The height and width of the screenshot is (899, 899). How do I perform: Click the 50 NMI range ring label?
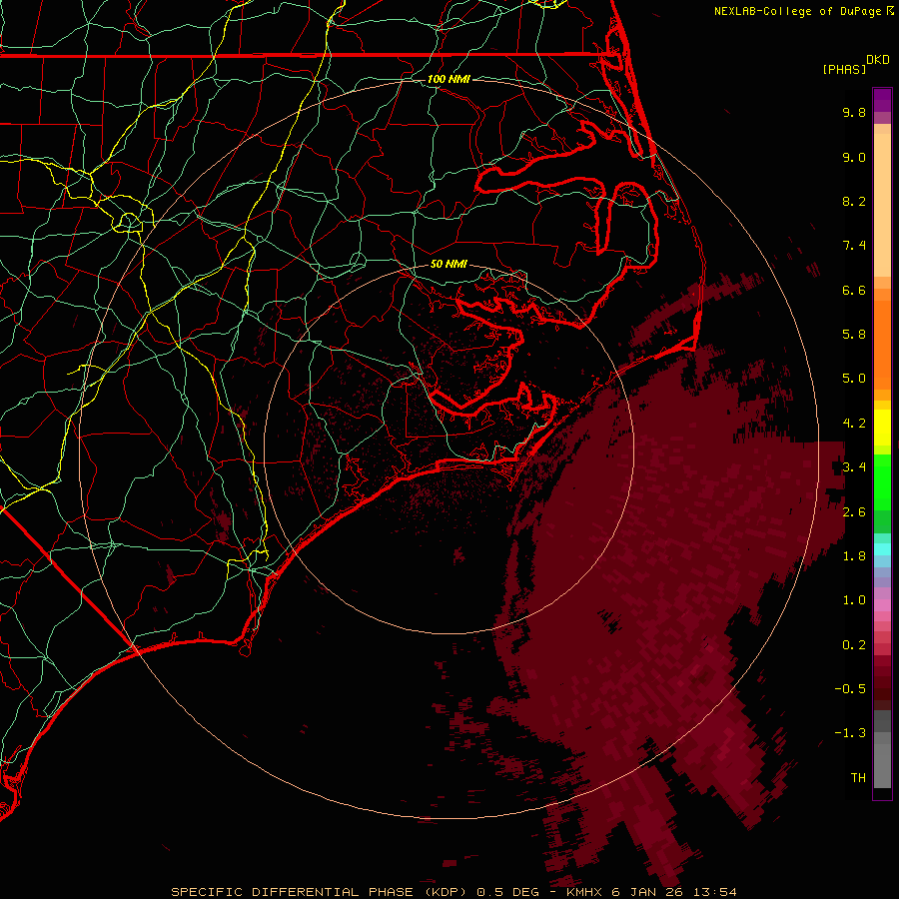tap(449, 265)
